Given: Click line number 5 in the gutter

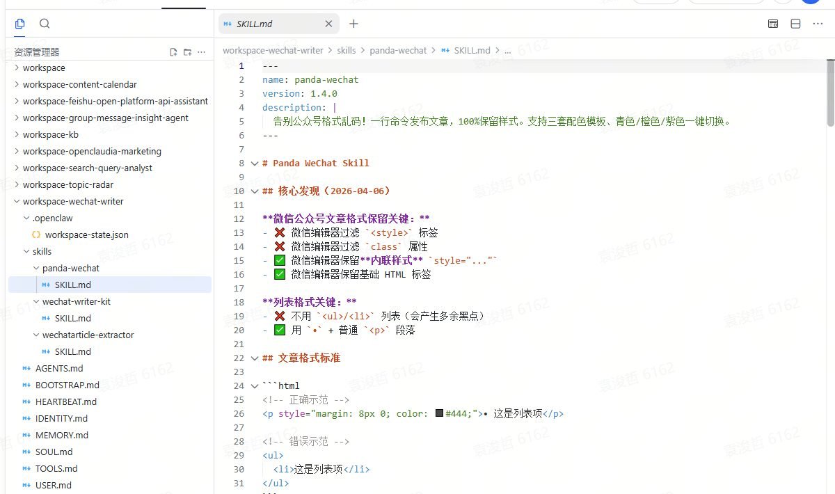Looking at the screenshot, I should point(241,121).
